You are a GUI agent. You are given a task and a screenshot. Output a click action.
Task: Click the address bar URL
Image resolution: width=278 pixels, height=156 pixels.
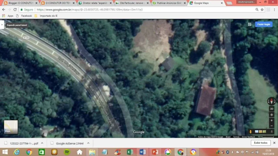tap(90, 10)
